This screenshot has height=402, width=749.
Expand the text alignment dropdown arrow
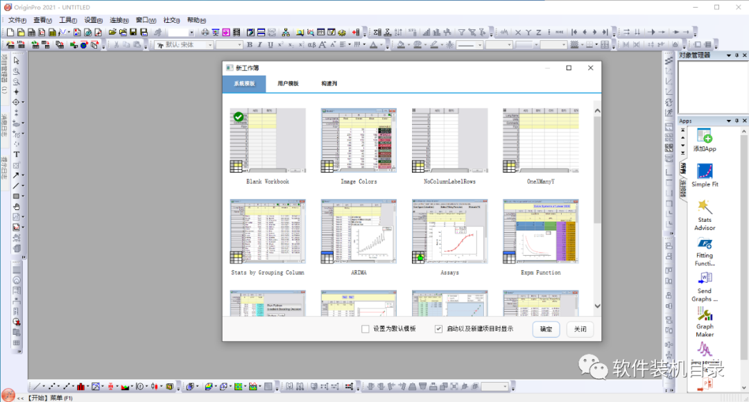[350, 45]
